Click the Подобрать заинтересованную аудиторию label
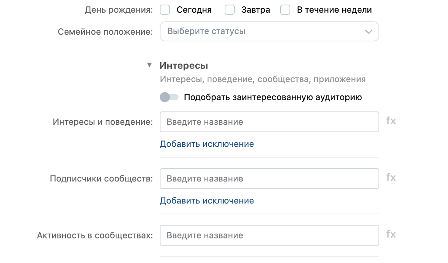Viewport: 448px width, 263px height. coord(273,98)
